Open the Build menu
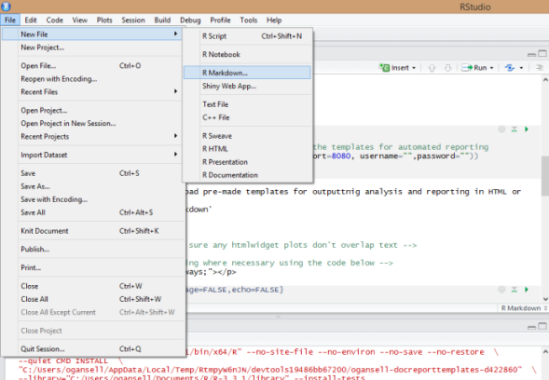Image resolution: width=549 pixels, height=380 pixels. [x=162, y=20]
